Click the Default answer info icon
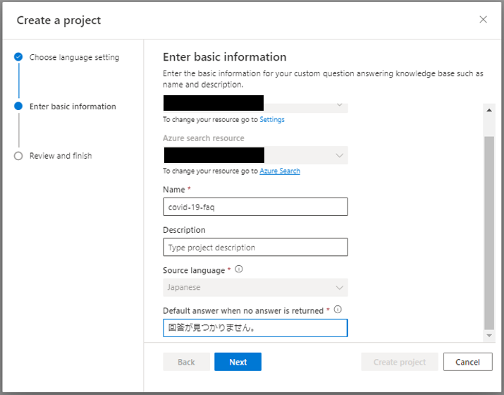Screen dimensions: 504x395 click(x=338, y=310)
